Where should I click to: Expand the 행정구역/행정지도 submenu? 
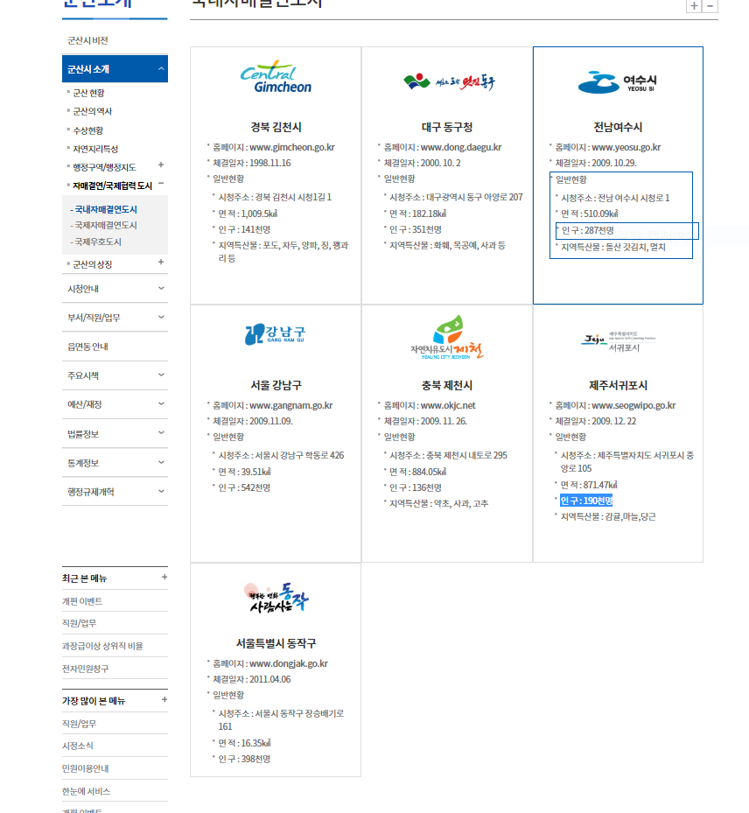click(x=161, y=165)
